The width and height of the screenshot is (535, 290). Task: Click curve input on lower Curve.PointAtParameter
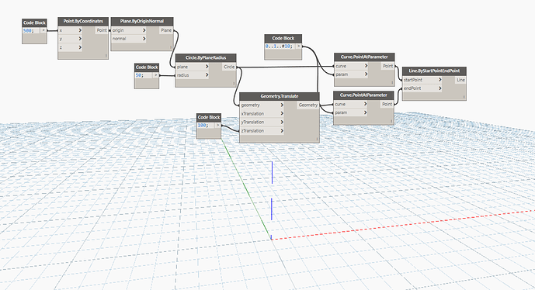351,104
